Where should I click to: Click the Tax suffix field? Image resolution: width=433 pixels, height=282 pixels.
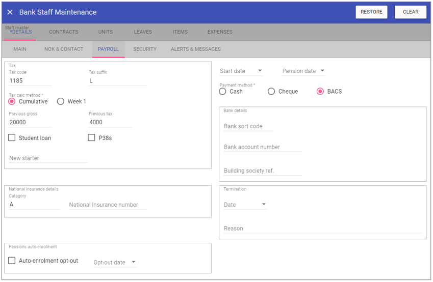pos(118,81)
